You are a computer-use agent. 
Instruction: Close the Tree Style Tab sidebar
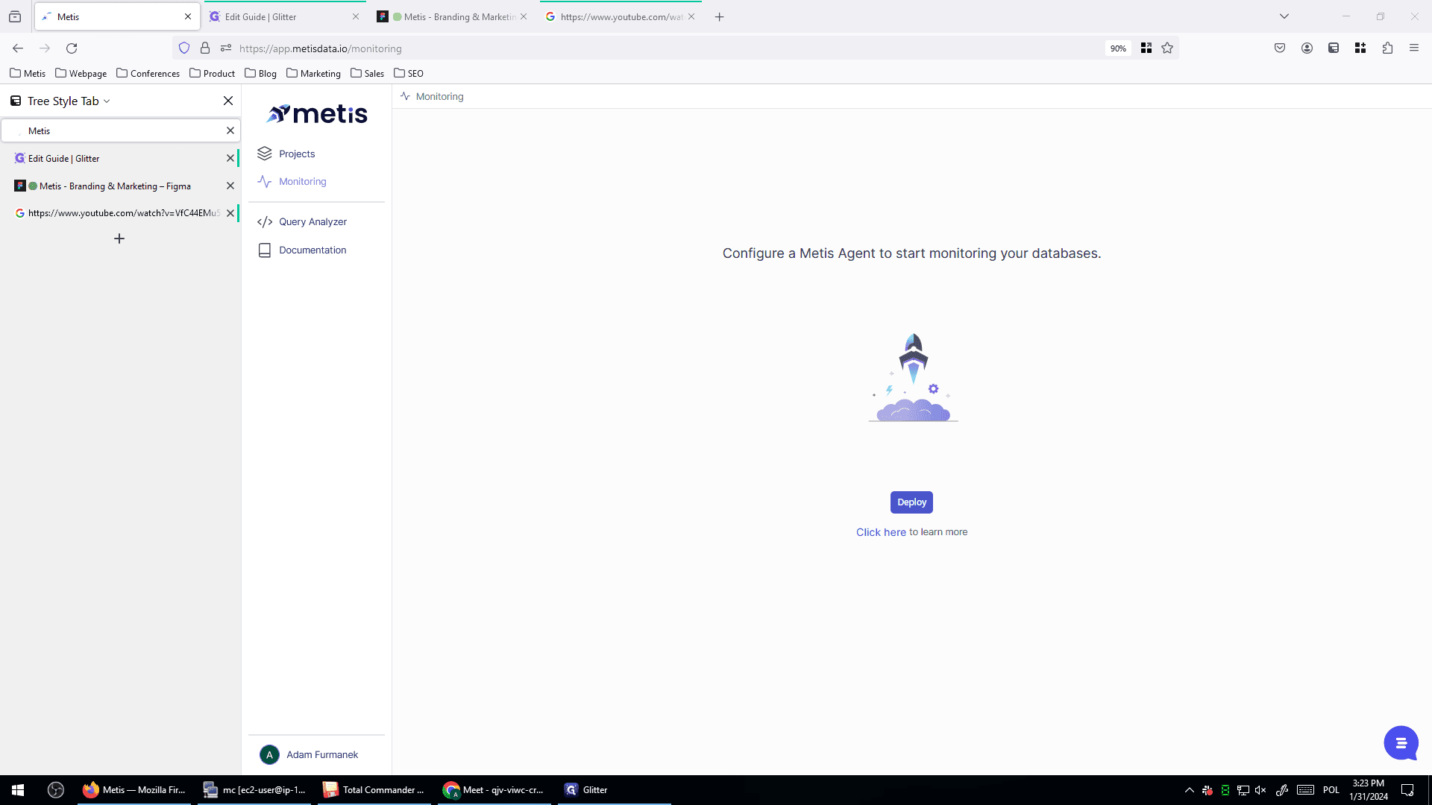tap(228, 101)
